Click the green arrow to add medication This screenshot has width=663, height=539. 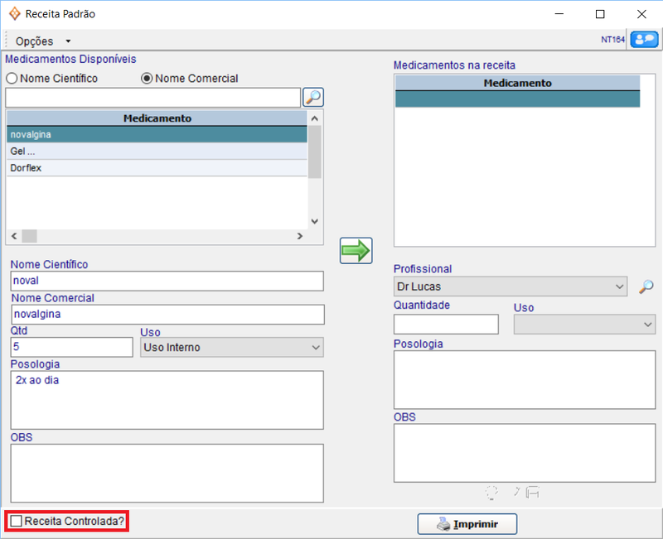pos(356,251)
